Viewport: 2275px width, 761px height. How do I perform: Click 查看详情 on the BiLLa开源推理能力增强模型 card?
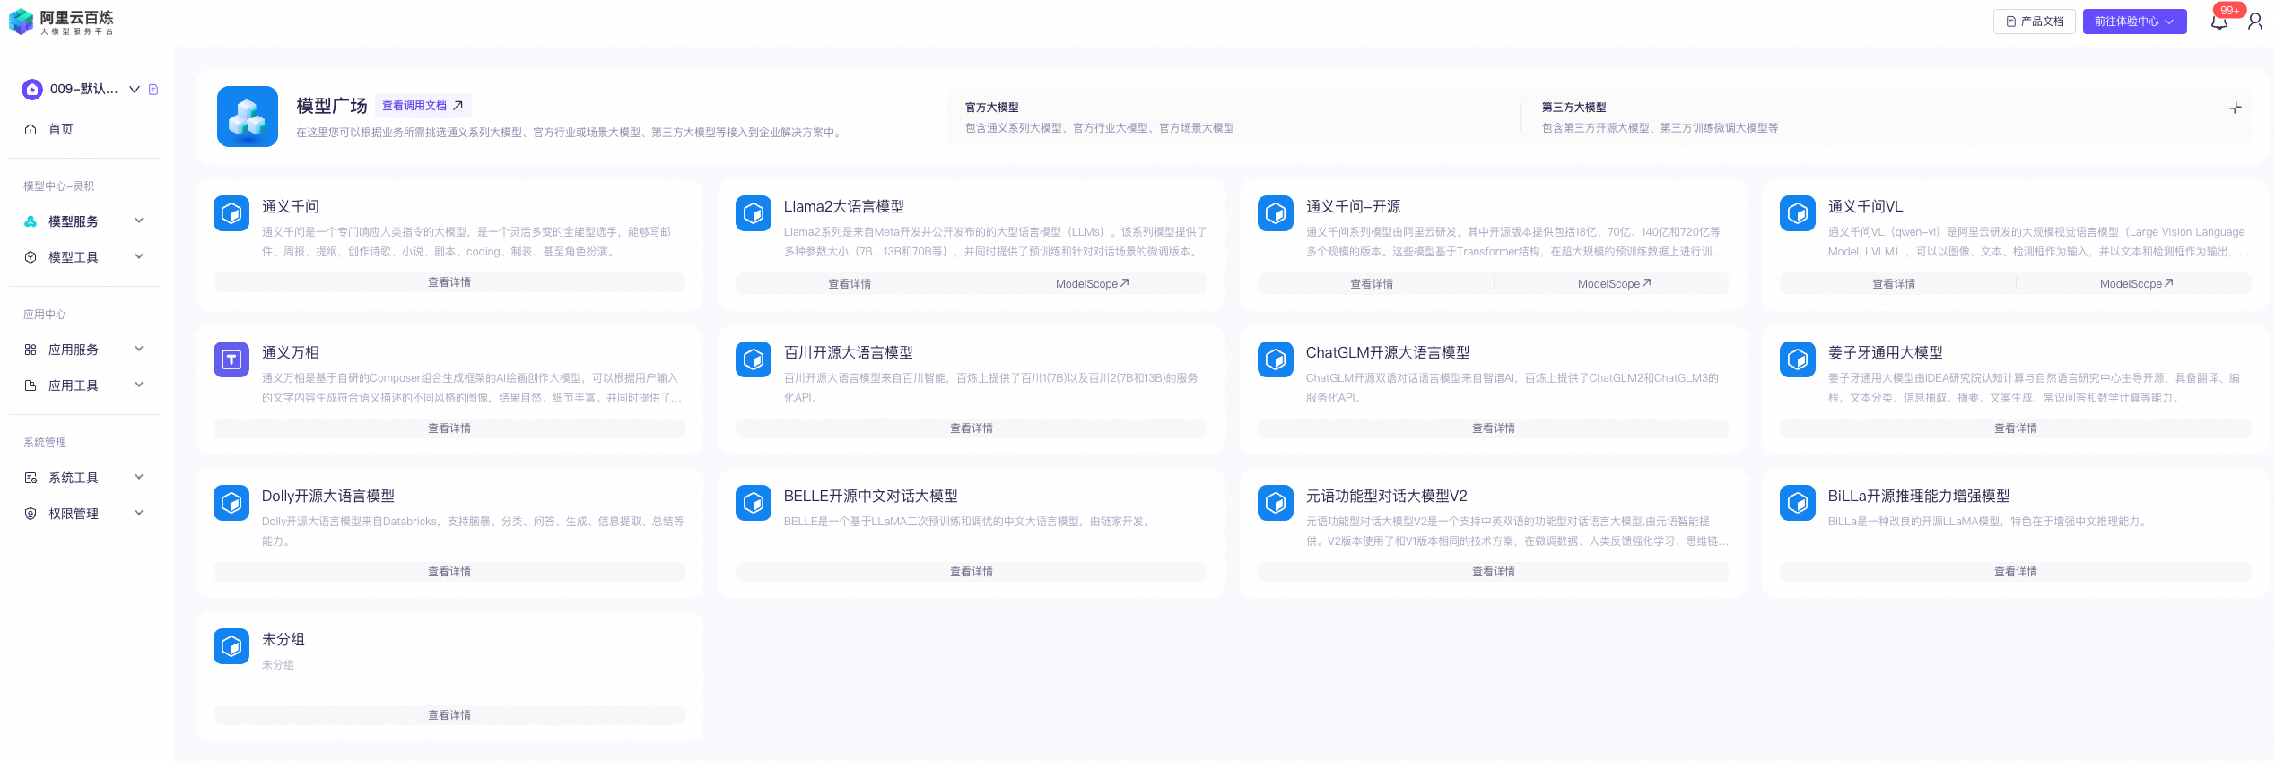tap(2016, 572)
